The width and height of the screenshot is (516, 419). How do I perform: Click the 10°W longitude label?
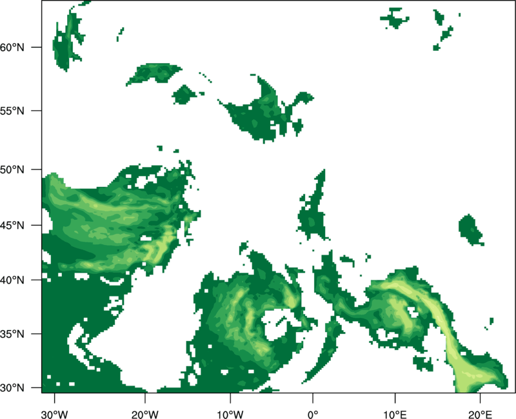(230, 414)
